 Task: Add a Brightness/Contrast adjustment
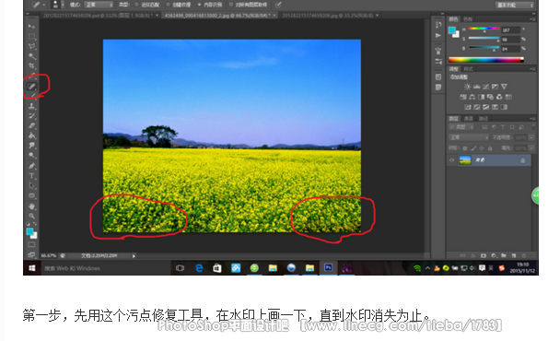point(467,87)
